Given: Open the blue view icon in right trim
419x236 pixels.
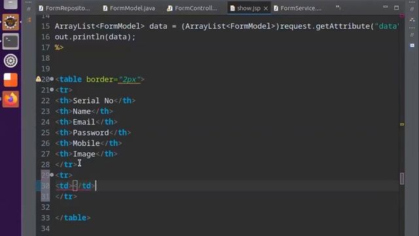Looking at the screenshot, I should pyautogui.click(x=412, y=45).
